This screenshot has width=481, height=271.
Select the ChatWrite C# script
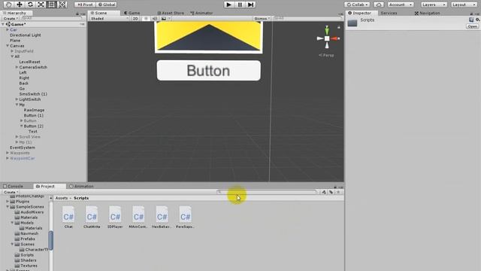92,218
